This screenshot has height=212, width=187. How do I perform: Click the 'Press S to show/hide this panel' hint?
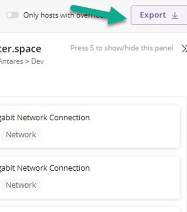pos(122,48)
